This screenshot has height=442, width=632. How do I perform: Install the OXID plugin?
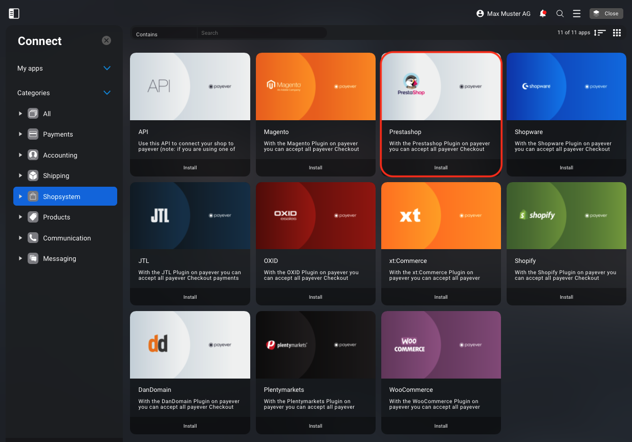(315, 297)
